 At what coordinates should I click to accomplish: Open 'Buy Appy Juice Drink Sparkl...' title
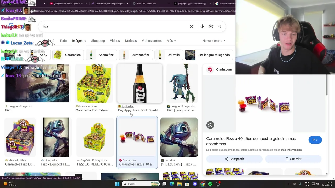tap(139, 110)
